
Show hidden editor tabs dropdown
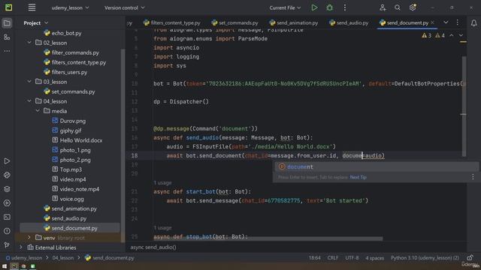(x=446, y=22)
